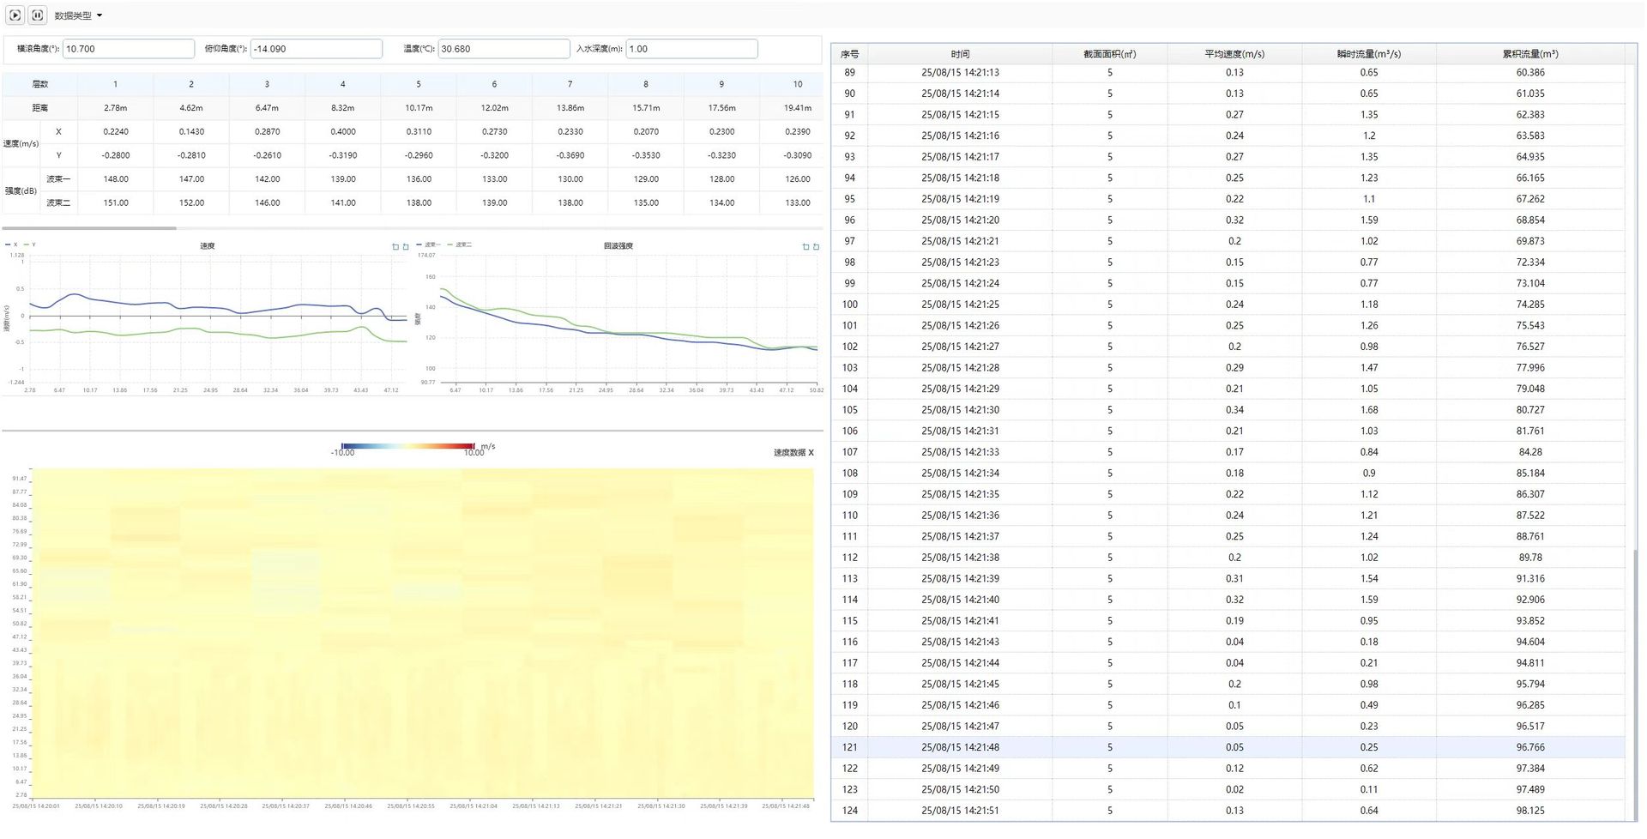The image size is (1647, 839).
Task: Click the 平均速度(m/s) column header
Action: pyautogui.click(x=1234, y=54)
